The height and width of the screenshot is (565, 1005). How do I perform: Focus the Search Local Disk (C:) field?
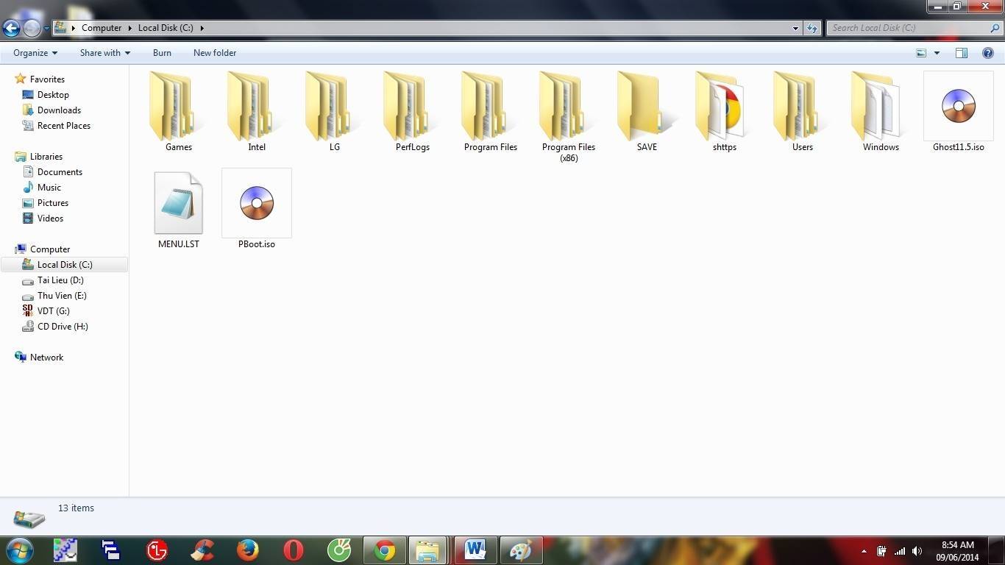[x=909, y=28]
